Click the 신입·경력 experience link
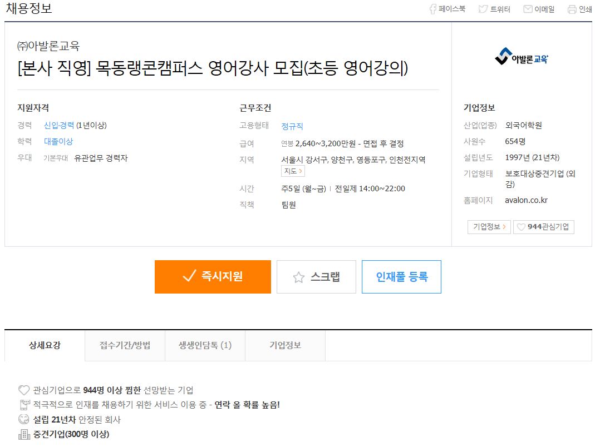 [59, 125]
